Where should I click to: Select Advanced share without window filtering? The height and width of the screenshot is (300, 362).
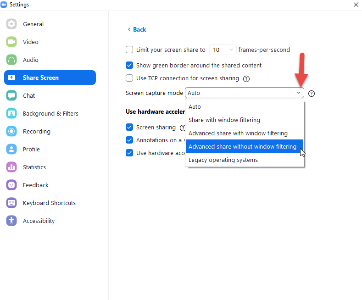coord(244,146)
